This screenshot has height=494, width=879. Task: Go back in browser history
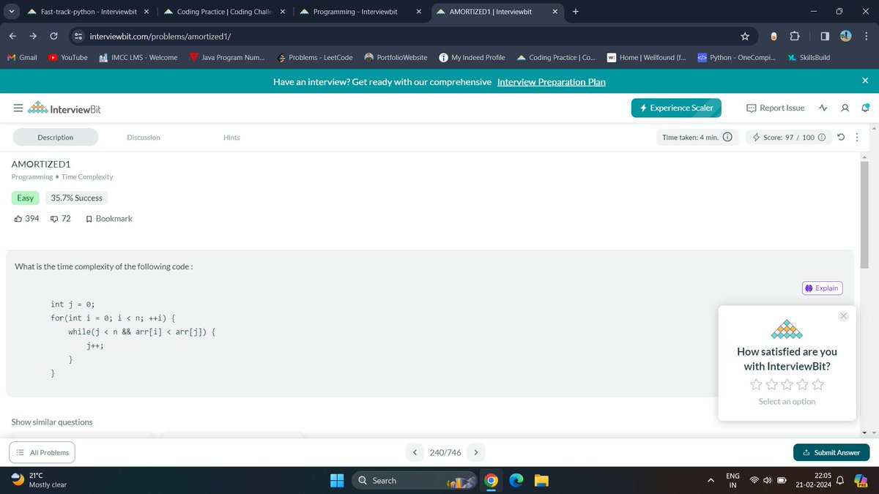point(14,36)
